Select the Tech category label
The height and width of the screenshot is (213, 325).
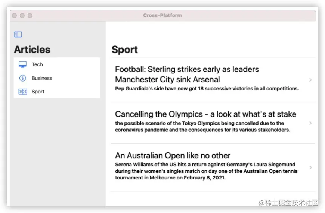37,64
